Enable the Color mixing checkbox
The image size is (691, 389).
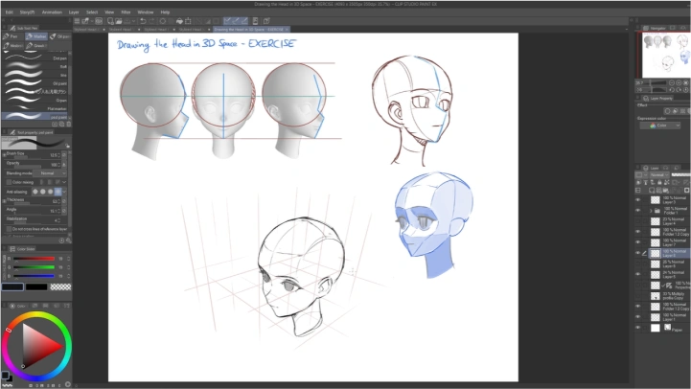9,182
